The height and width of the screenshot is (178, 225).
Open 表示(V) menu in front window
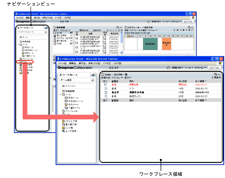(82, 63)
